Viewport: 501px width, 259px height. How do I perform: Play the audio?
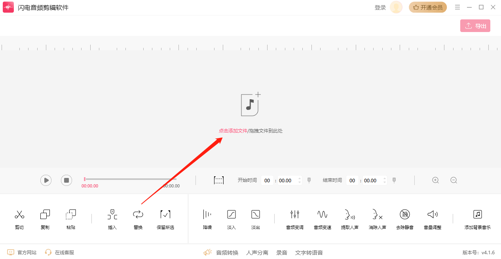click(x=46, y=180)
